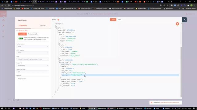The width and height of the screenshot is (197, 110).
Task: Switch to JSON output view
Action: (x=113, y=20)
